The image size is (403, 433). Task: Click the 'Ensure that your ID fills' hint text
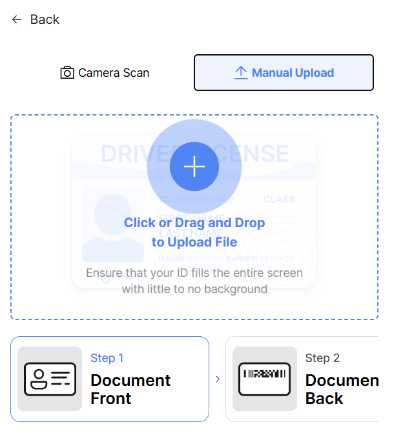click(x=194, y=273)
